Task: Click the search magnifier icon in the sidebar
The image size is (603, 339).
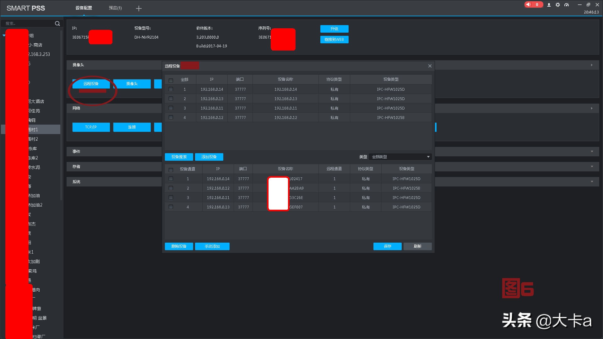Action: [x=57, y=24]
